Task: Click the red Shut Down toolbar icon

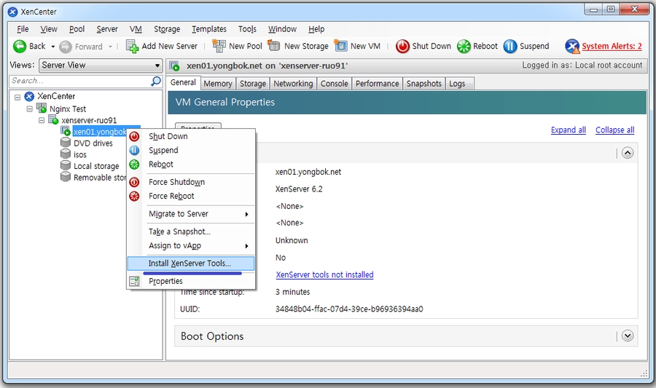Action: coord(402,47)
